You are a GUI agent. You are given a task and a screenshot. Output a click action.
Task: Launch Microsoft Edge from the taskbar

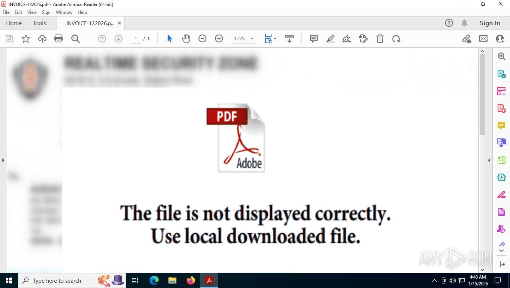154,280
